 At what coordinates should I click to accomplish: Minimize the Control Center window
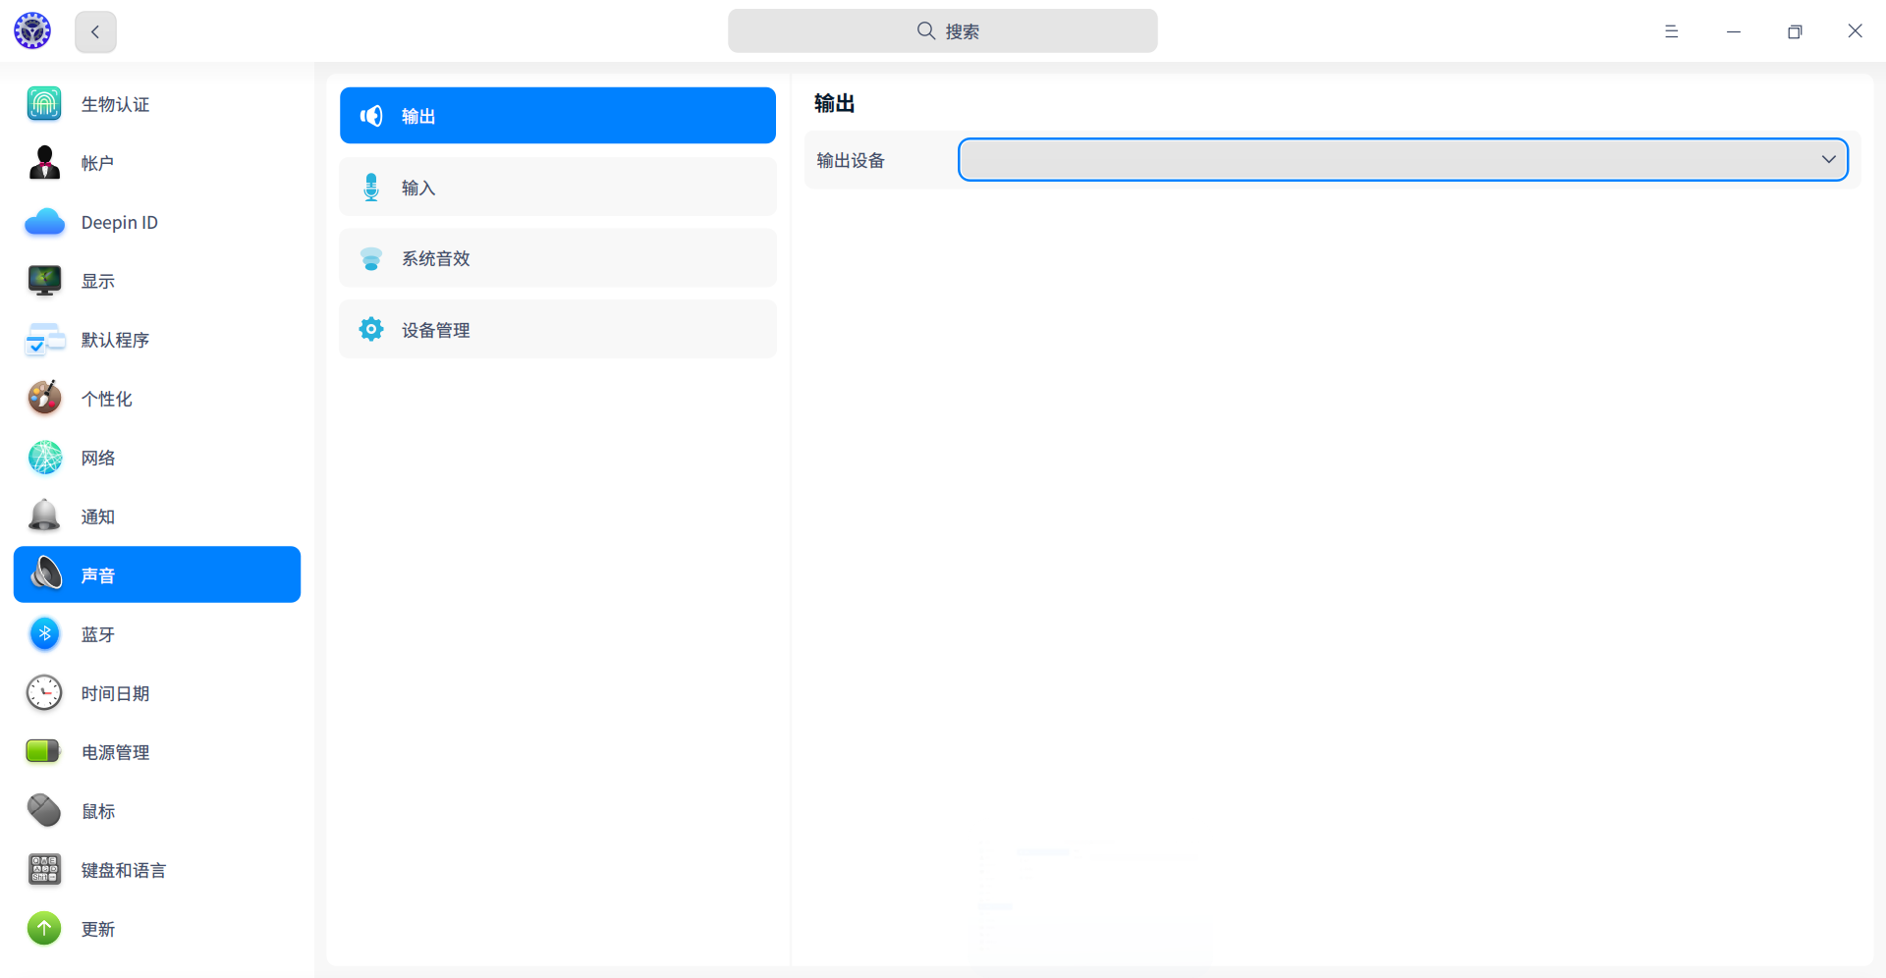1734,31
